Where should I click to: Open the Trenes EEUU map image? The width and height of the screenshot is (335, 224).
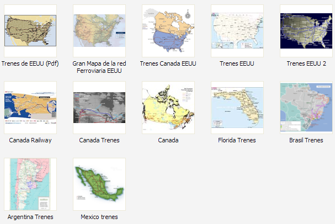[237, 31]
